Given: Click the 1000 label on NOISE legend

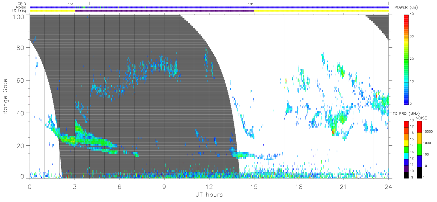Looking at the screenshot, I should click(427, 143).
